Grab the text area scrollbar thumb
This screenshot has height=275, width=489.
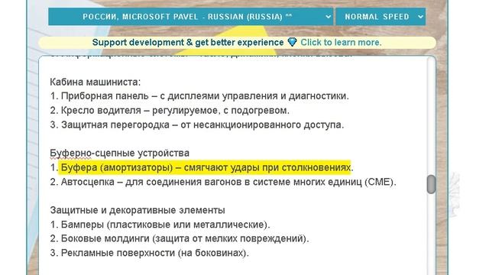[431, 184]
